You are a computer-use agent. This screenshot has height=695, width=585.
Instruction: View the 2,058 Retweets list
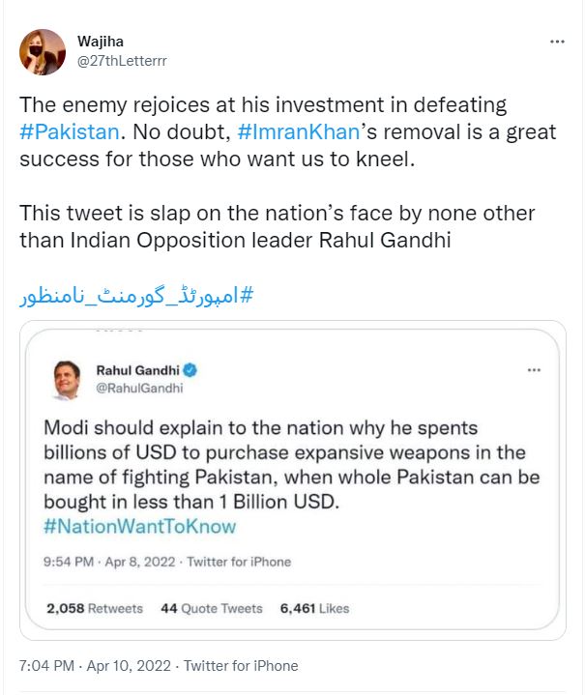pyautogui.click(x=95, y=608)
